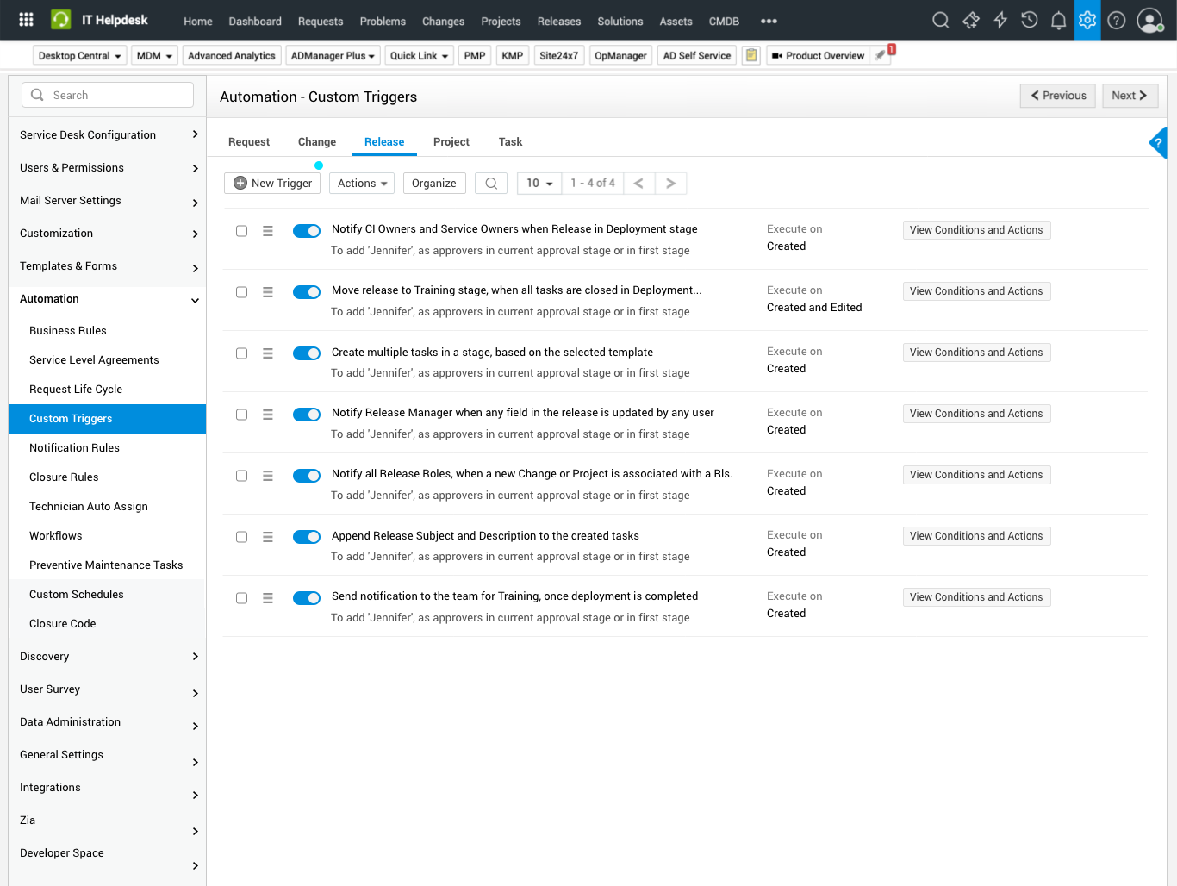Switch to the Change tab
The image size is (1177, 886).
point(316,141)
